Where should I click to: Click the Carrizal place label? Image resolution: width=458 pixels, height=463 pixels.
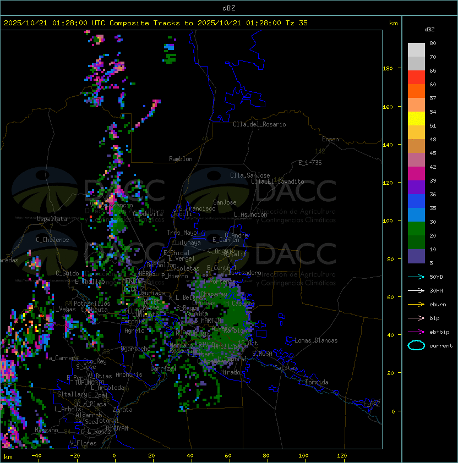pyautogui.click(x=163, y=368)
